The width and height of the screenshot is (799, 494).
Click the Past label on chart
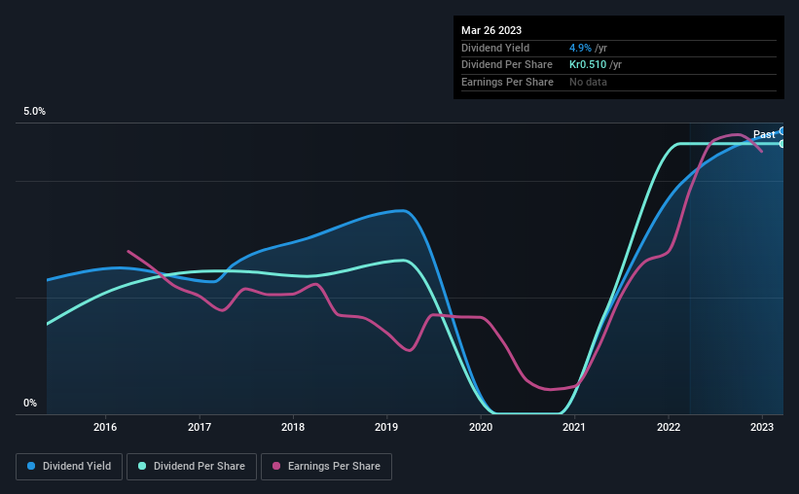[764, 134]
